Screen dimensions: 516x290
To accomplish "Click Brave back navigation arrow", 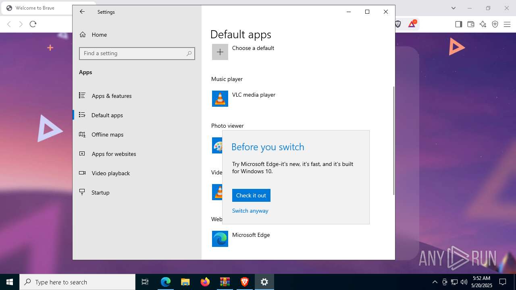I will click(9, 24).
